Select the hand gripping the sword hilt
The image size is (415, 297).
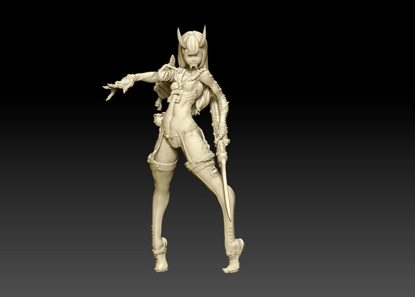pyautogui.click(x=221, y=138)
